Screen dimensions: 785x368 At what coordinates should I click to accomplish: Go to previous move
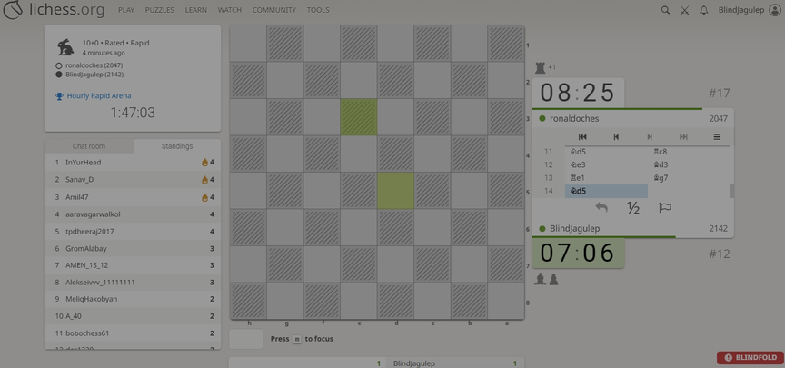[616, 137]
